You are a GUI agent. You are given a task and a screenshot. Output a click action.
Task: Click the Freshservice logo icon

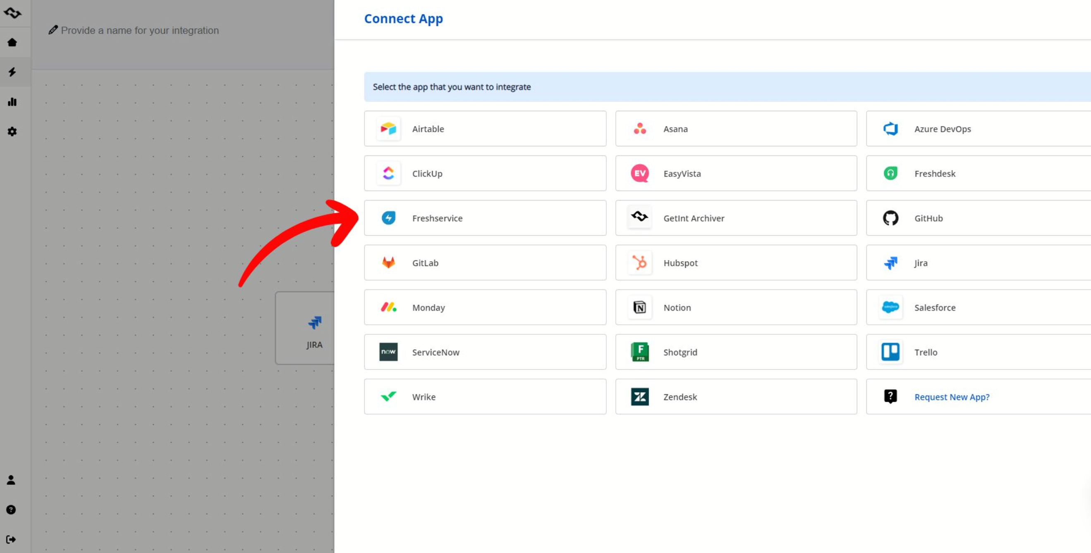tap(388, 218)
